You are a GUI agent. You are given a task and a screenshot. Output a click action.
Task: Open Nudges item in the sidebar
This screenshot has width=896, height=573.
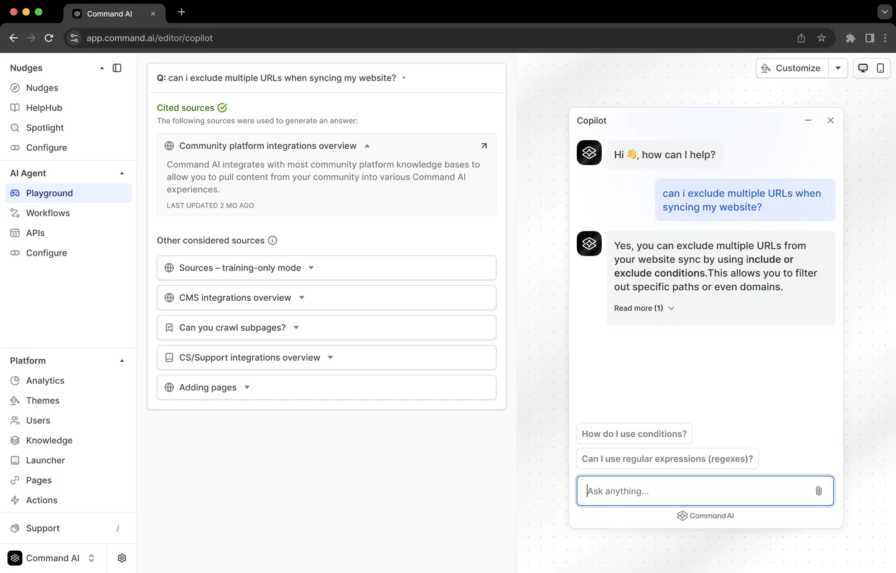click(68, 88)
